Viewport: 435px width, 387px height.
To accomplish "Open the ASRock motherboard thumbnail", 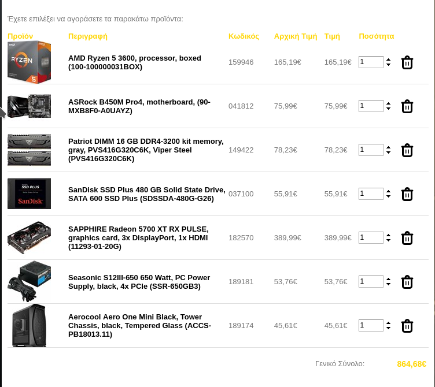I will 29,106.
